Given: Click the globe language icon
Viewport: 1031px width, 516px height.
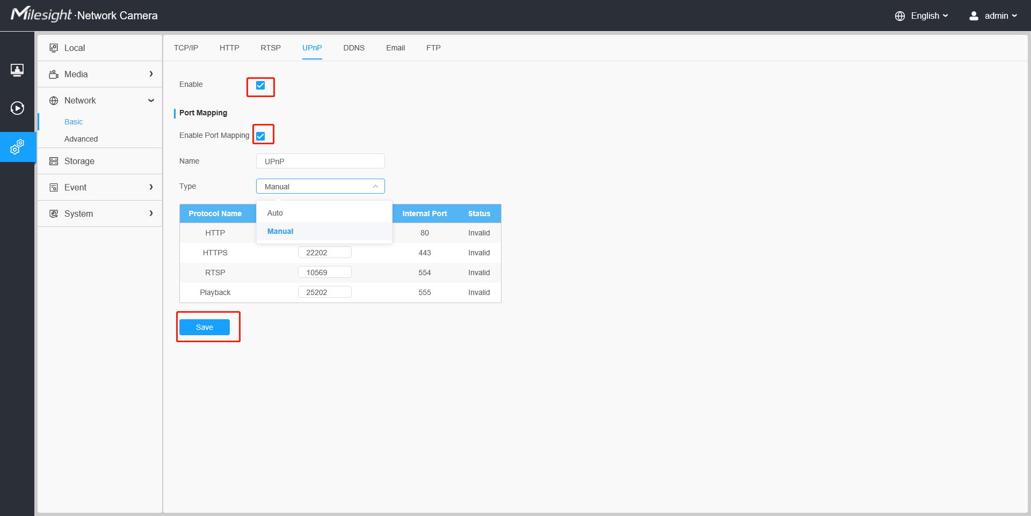Looking at the screenshot, I should coord(900,16).
